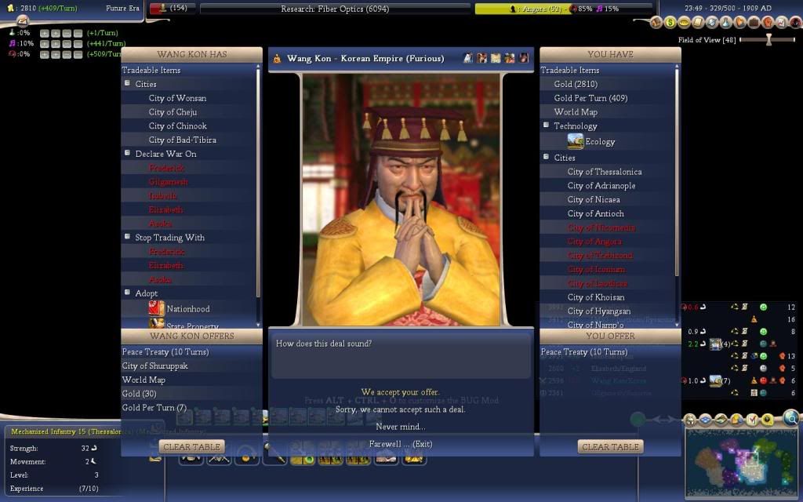Adjust the Field of View slider
This screenshot has height=502, width=803.
tap(768, 40)
